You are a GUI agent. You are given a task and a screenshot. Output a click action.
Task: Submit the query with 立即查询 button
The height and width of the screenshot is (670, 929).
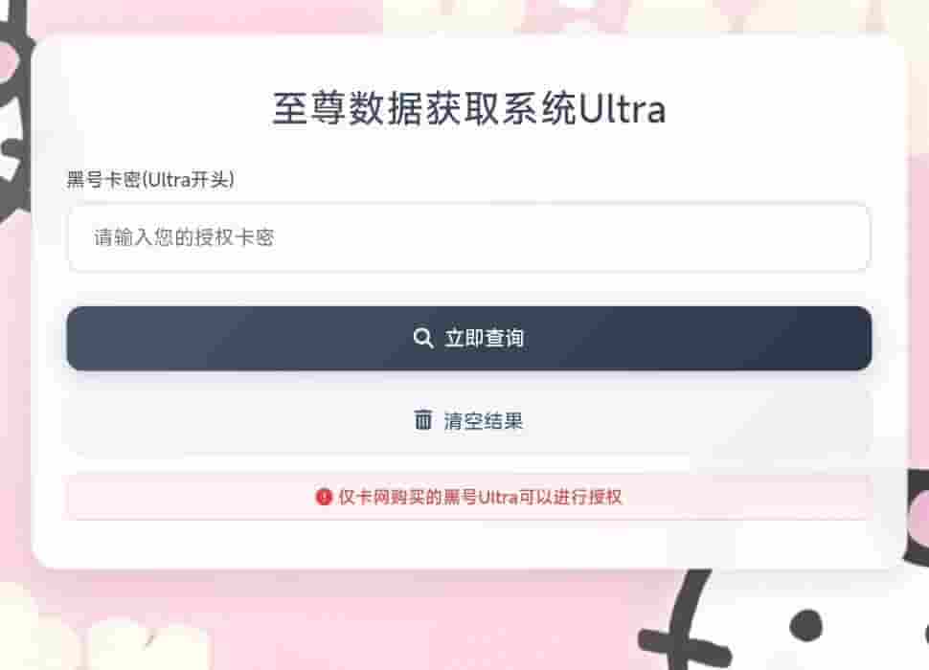point(468,339)
